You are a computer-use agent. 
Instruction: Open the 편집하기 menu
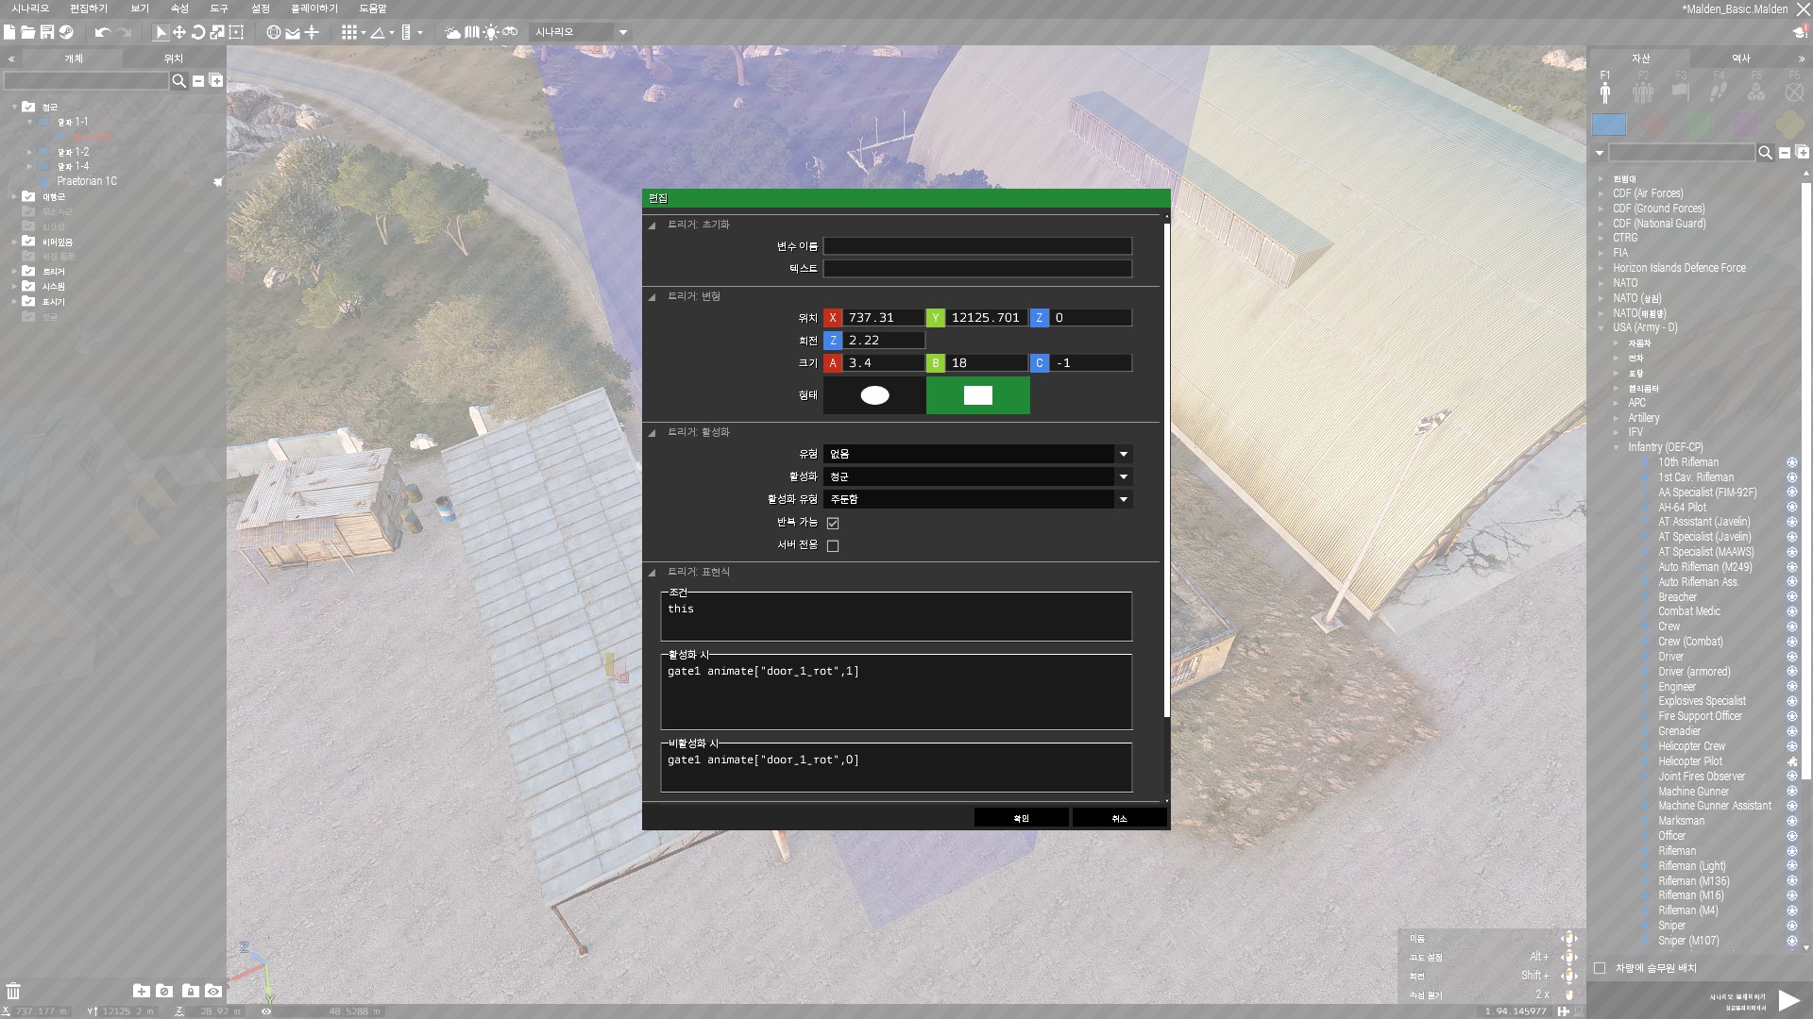(x=89, y=8)
